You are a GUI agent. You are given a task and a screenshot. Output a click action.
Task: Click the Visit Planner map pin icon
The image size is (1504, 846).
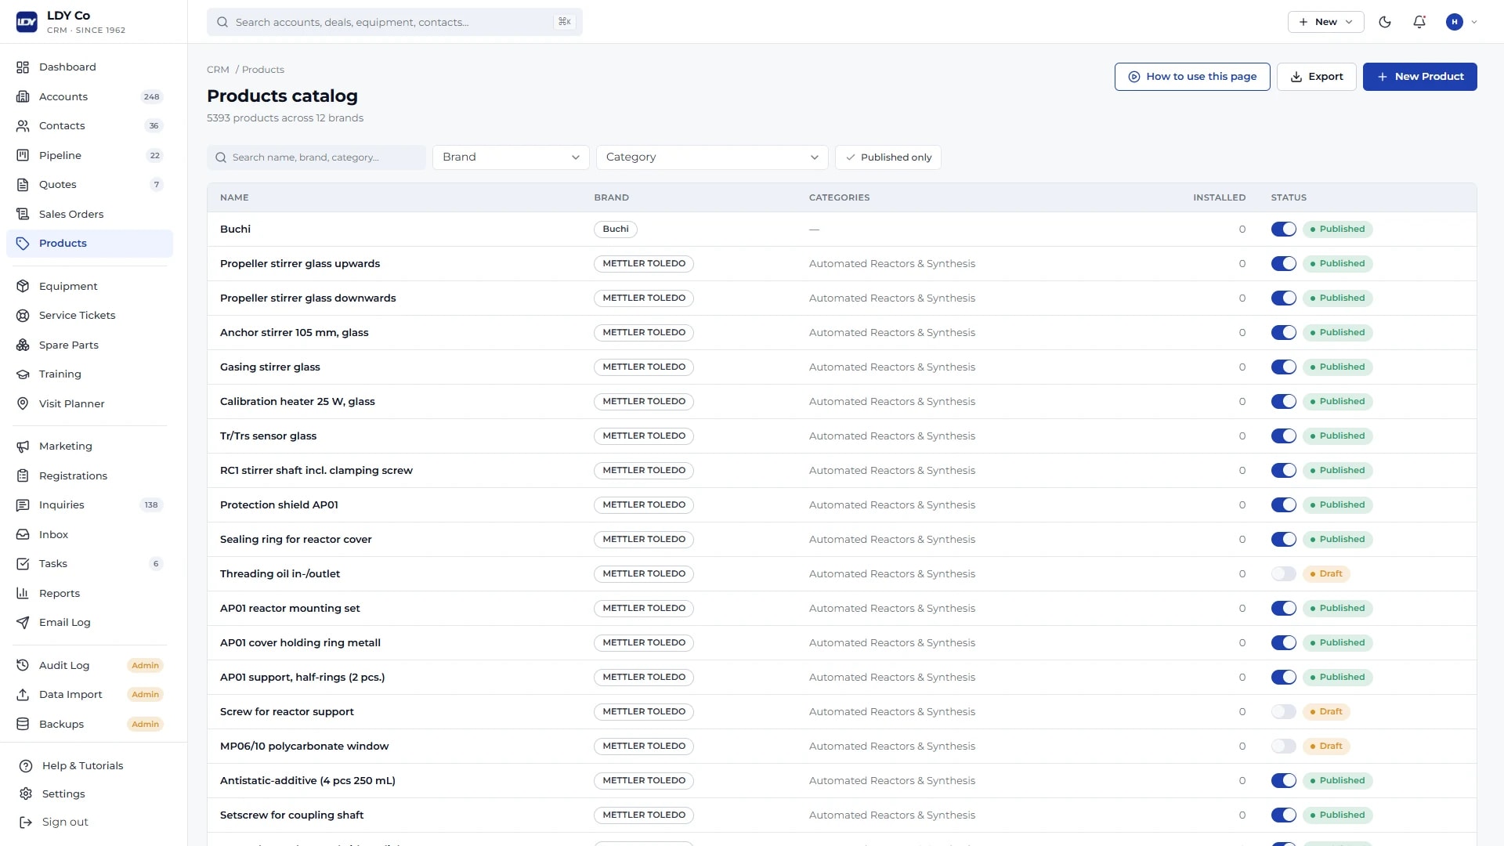point(23,403)
